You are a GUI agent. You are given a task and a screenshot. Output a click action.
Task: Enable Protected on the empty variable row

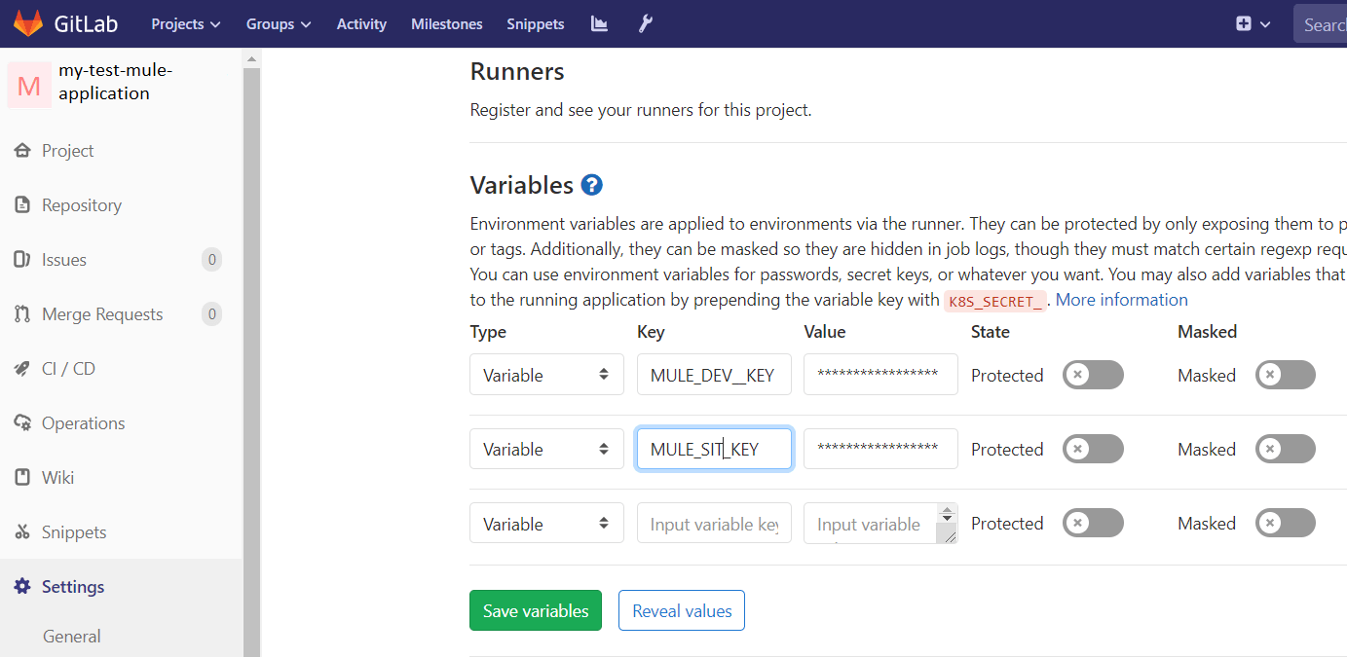[x=1092, y=523]
